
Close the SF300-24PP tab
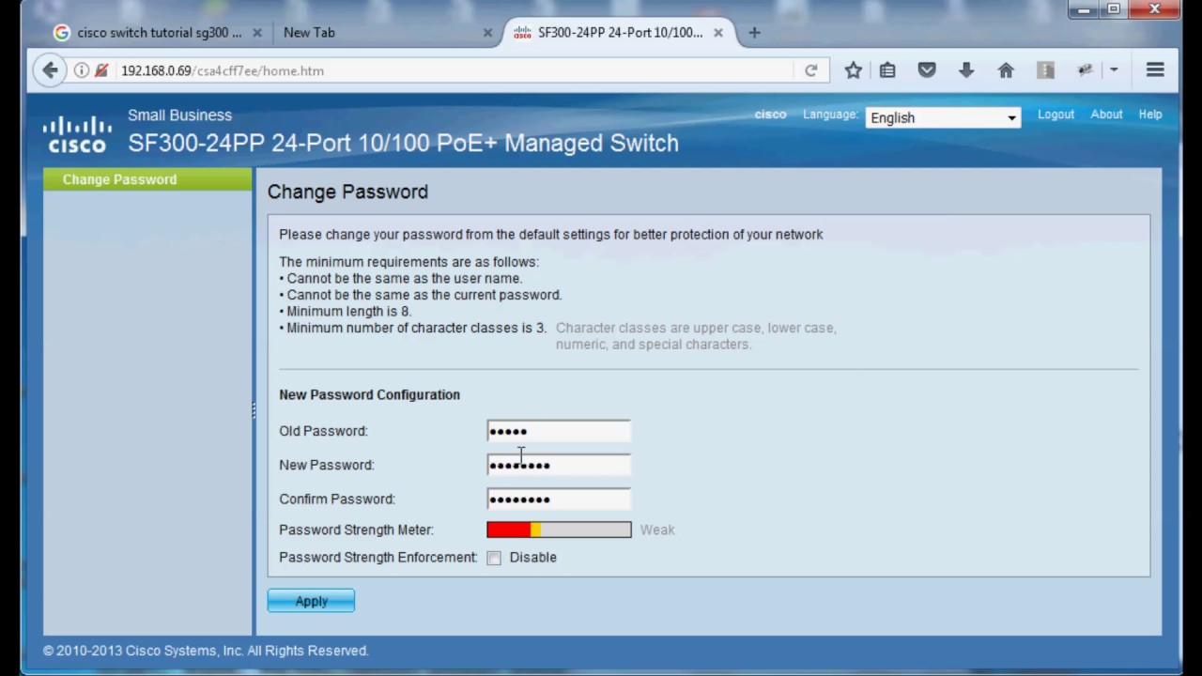(x=718, y=32)
